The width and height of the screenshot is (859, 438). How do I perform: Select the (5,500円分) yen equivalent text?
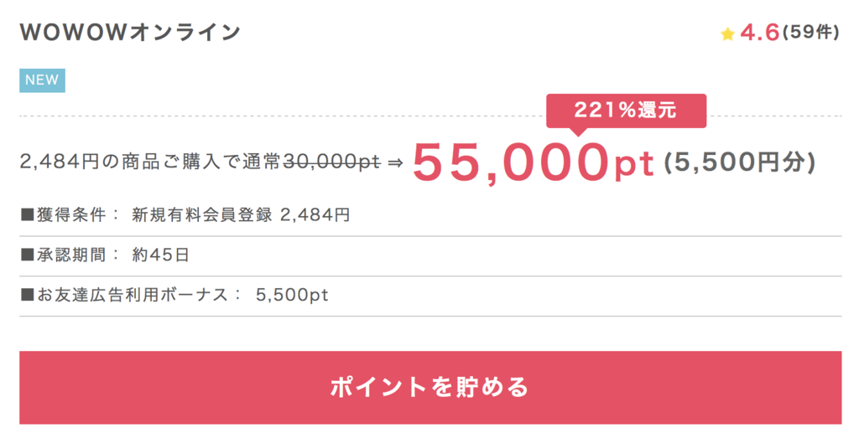[740, 162]
